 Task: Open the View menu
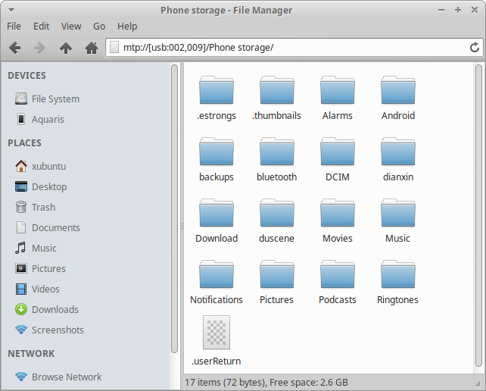(x=71, y=26)
